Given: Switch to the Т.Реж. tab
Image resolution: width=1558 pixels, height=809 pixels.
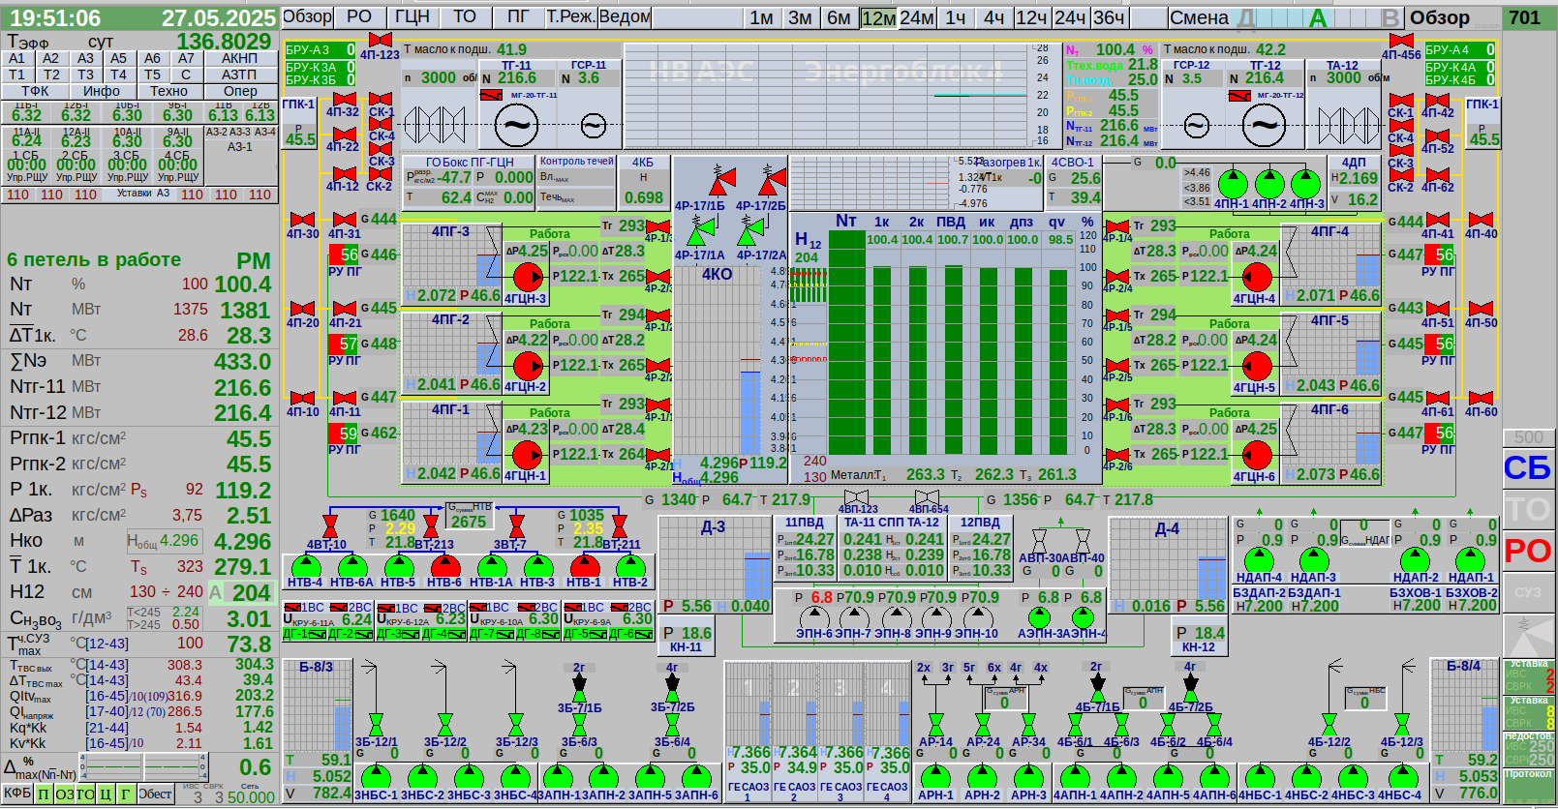Looking at the screenshot, I should tap(570, 16).
